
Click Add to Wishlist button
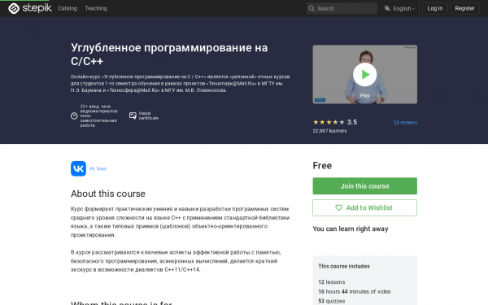point(364,207)
